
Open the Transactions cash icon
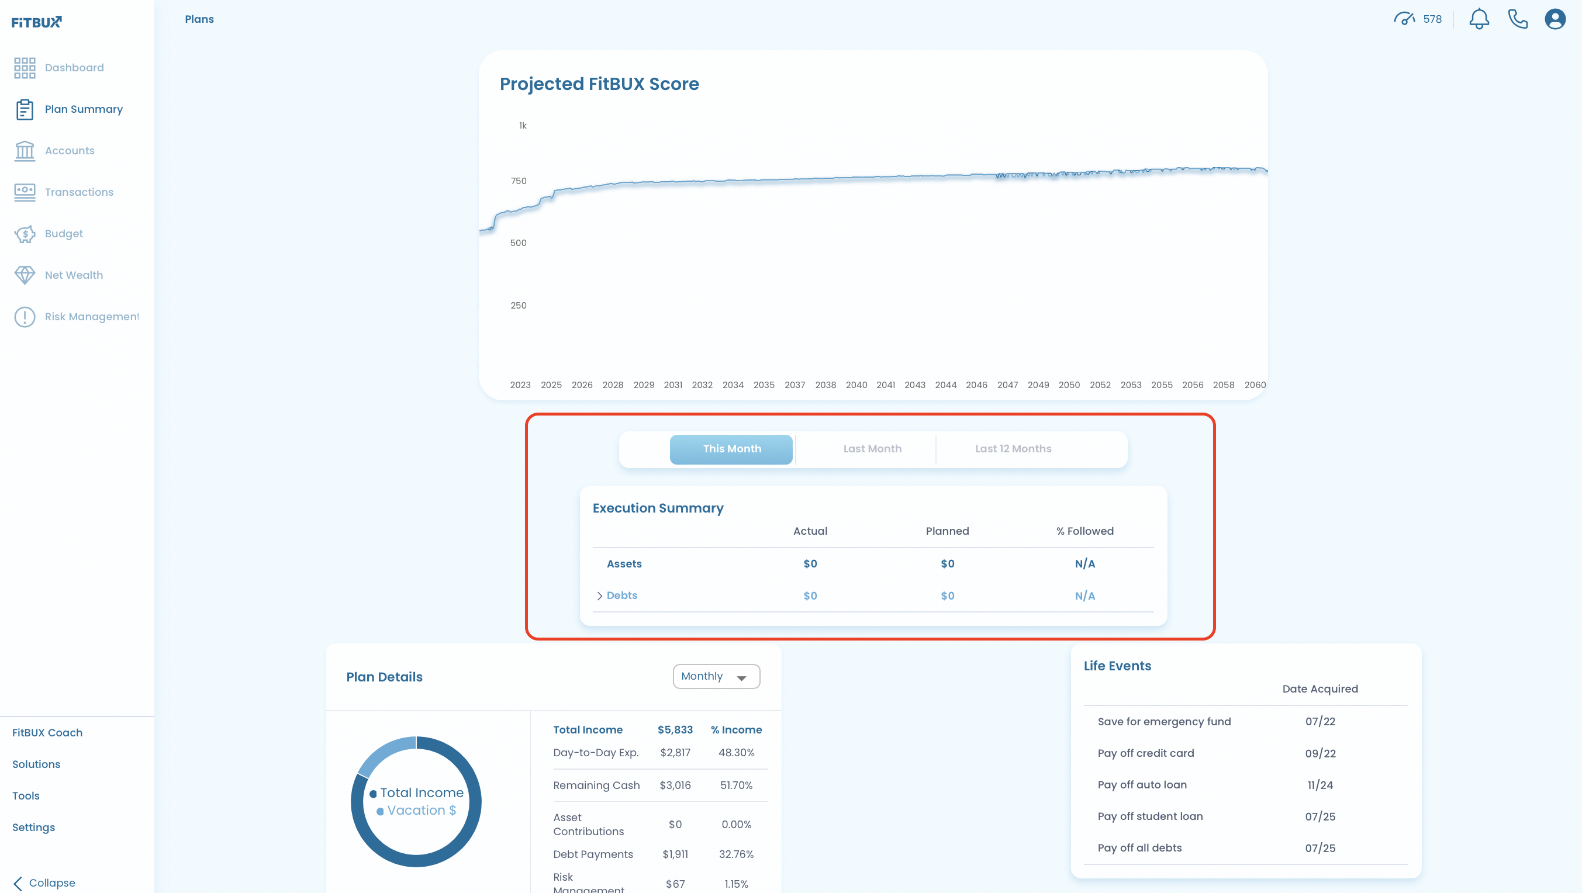(25, 192)
